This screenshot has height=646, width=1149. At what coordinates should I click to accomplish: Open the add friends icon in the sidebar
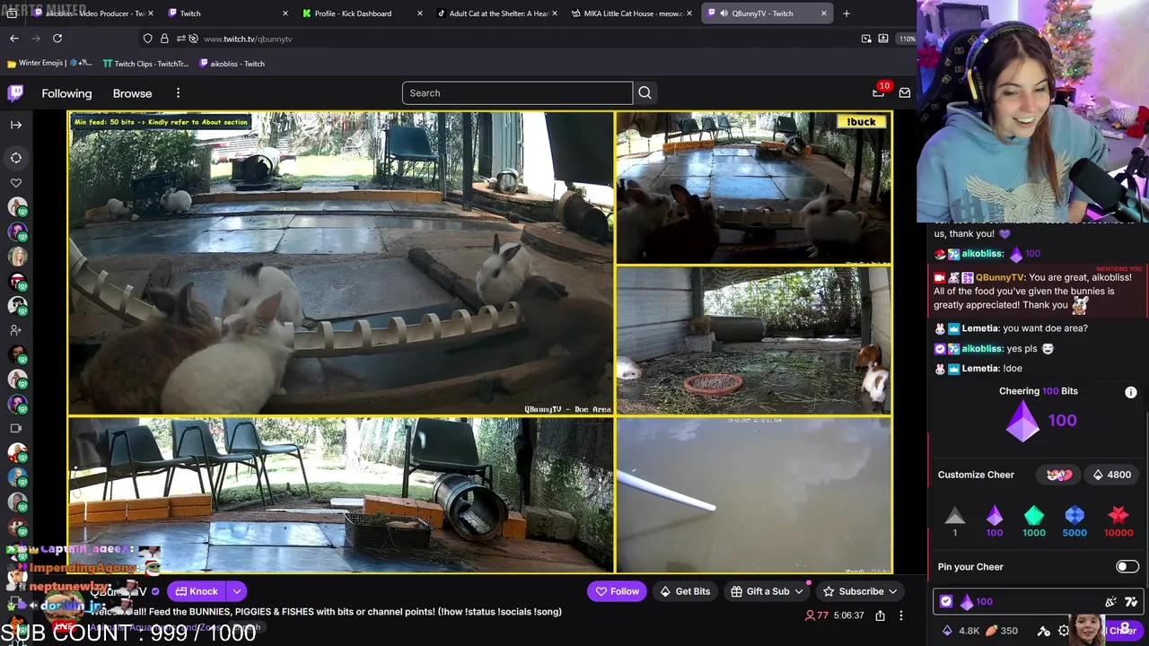[16, 330]
